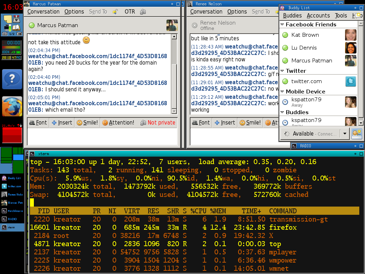365x274 pixels.
Task: Click Marcus Patman's avatar in the conversation header
Action: point(172,25)
